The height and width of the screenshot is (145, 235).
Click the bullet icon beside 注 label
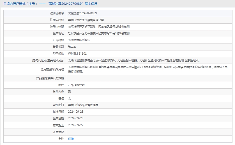click(59, 139)
